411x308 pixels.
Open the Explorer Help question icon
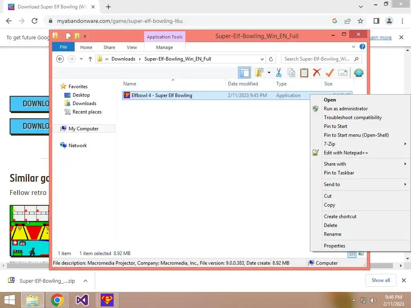pyautogui.click(x=362, y=47)
